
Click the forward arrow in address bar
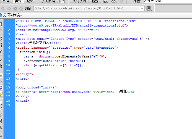[9, 9]
